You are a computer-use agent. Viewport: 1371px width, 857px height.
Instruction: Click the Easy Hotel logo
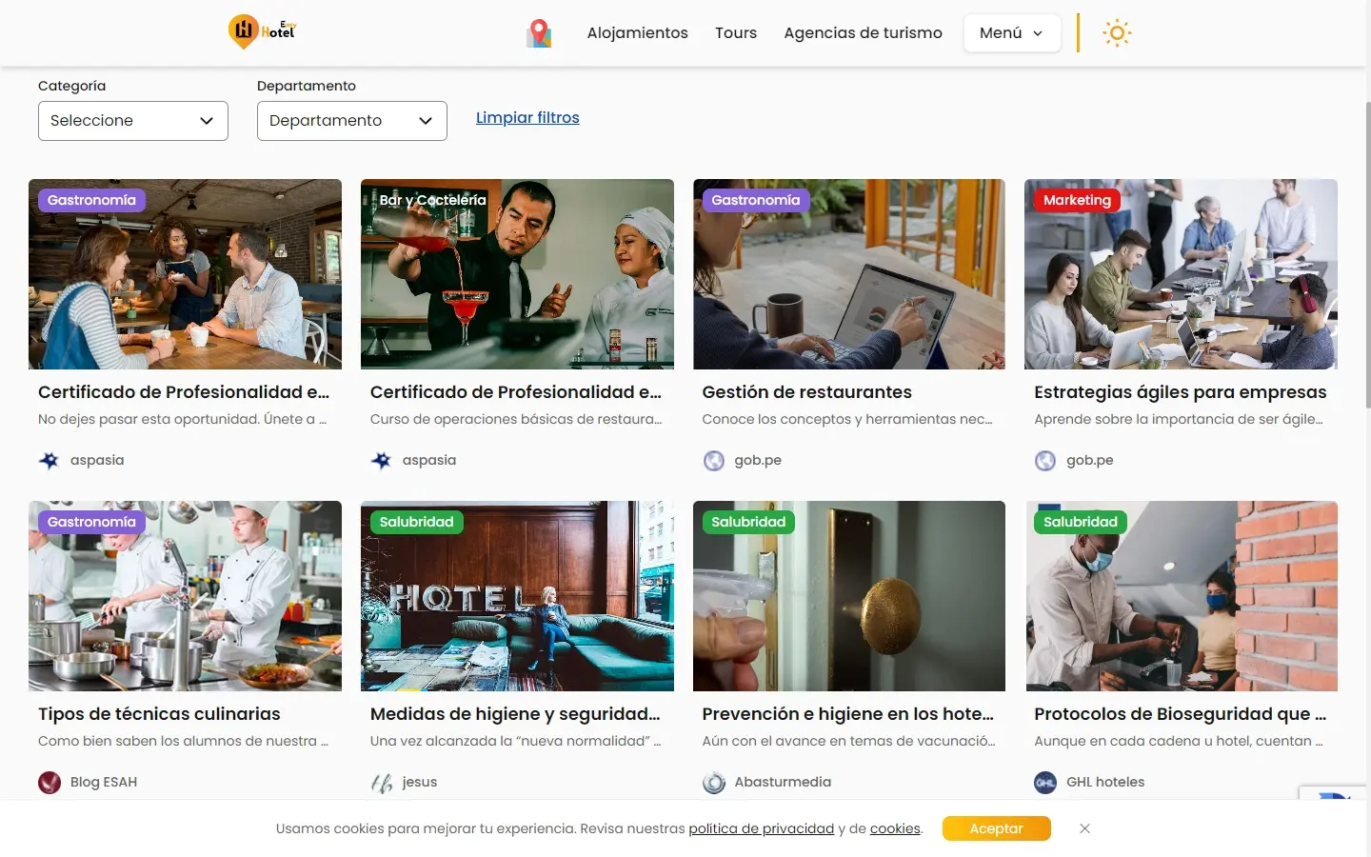point(263,31)
